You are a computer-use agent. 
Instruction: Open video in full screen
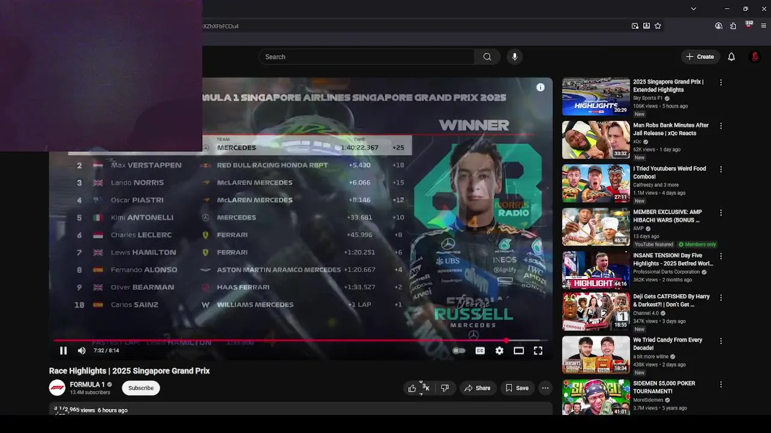538,351
